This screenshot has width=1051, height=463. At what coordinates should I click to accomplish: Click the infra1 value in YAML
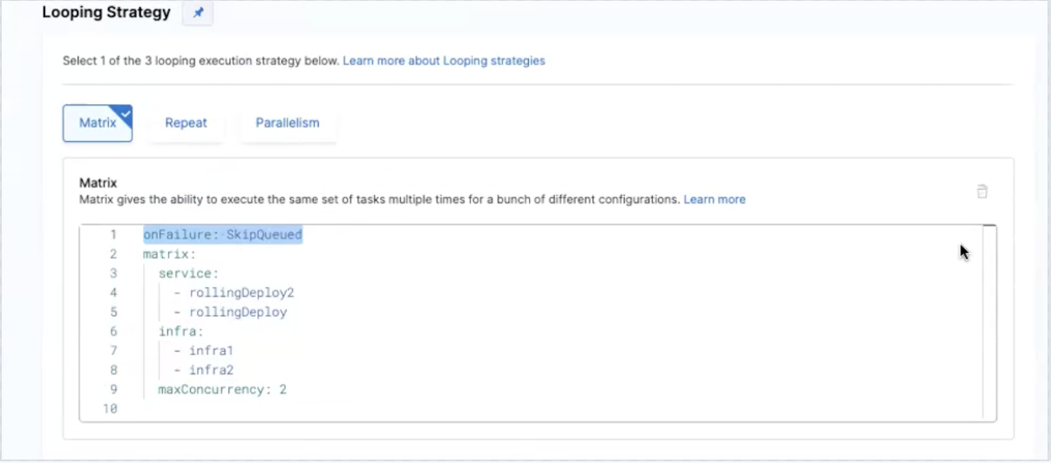coord(211,351)
